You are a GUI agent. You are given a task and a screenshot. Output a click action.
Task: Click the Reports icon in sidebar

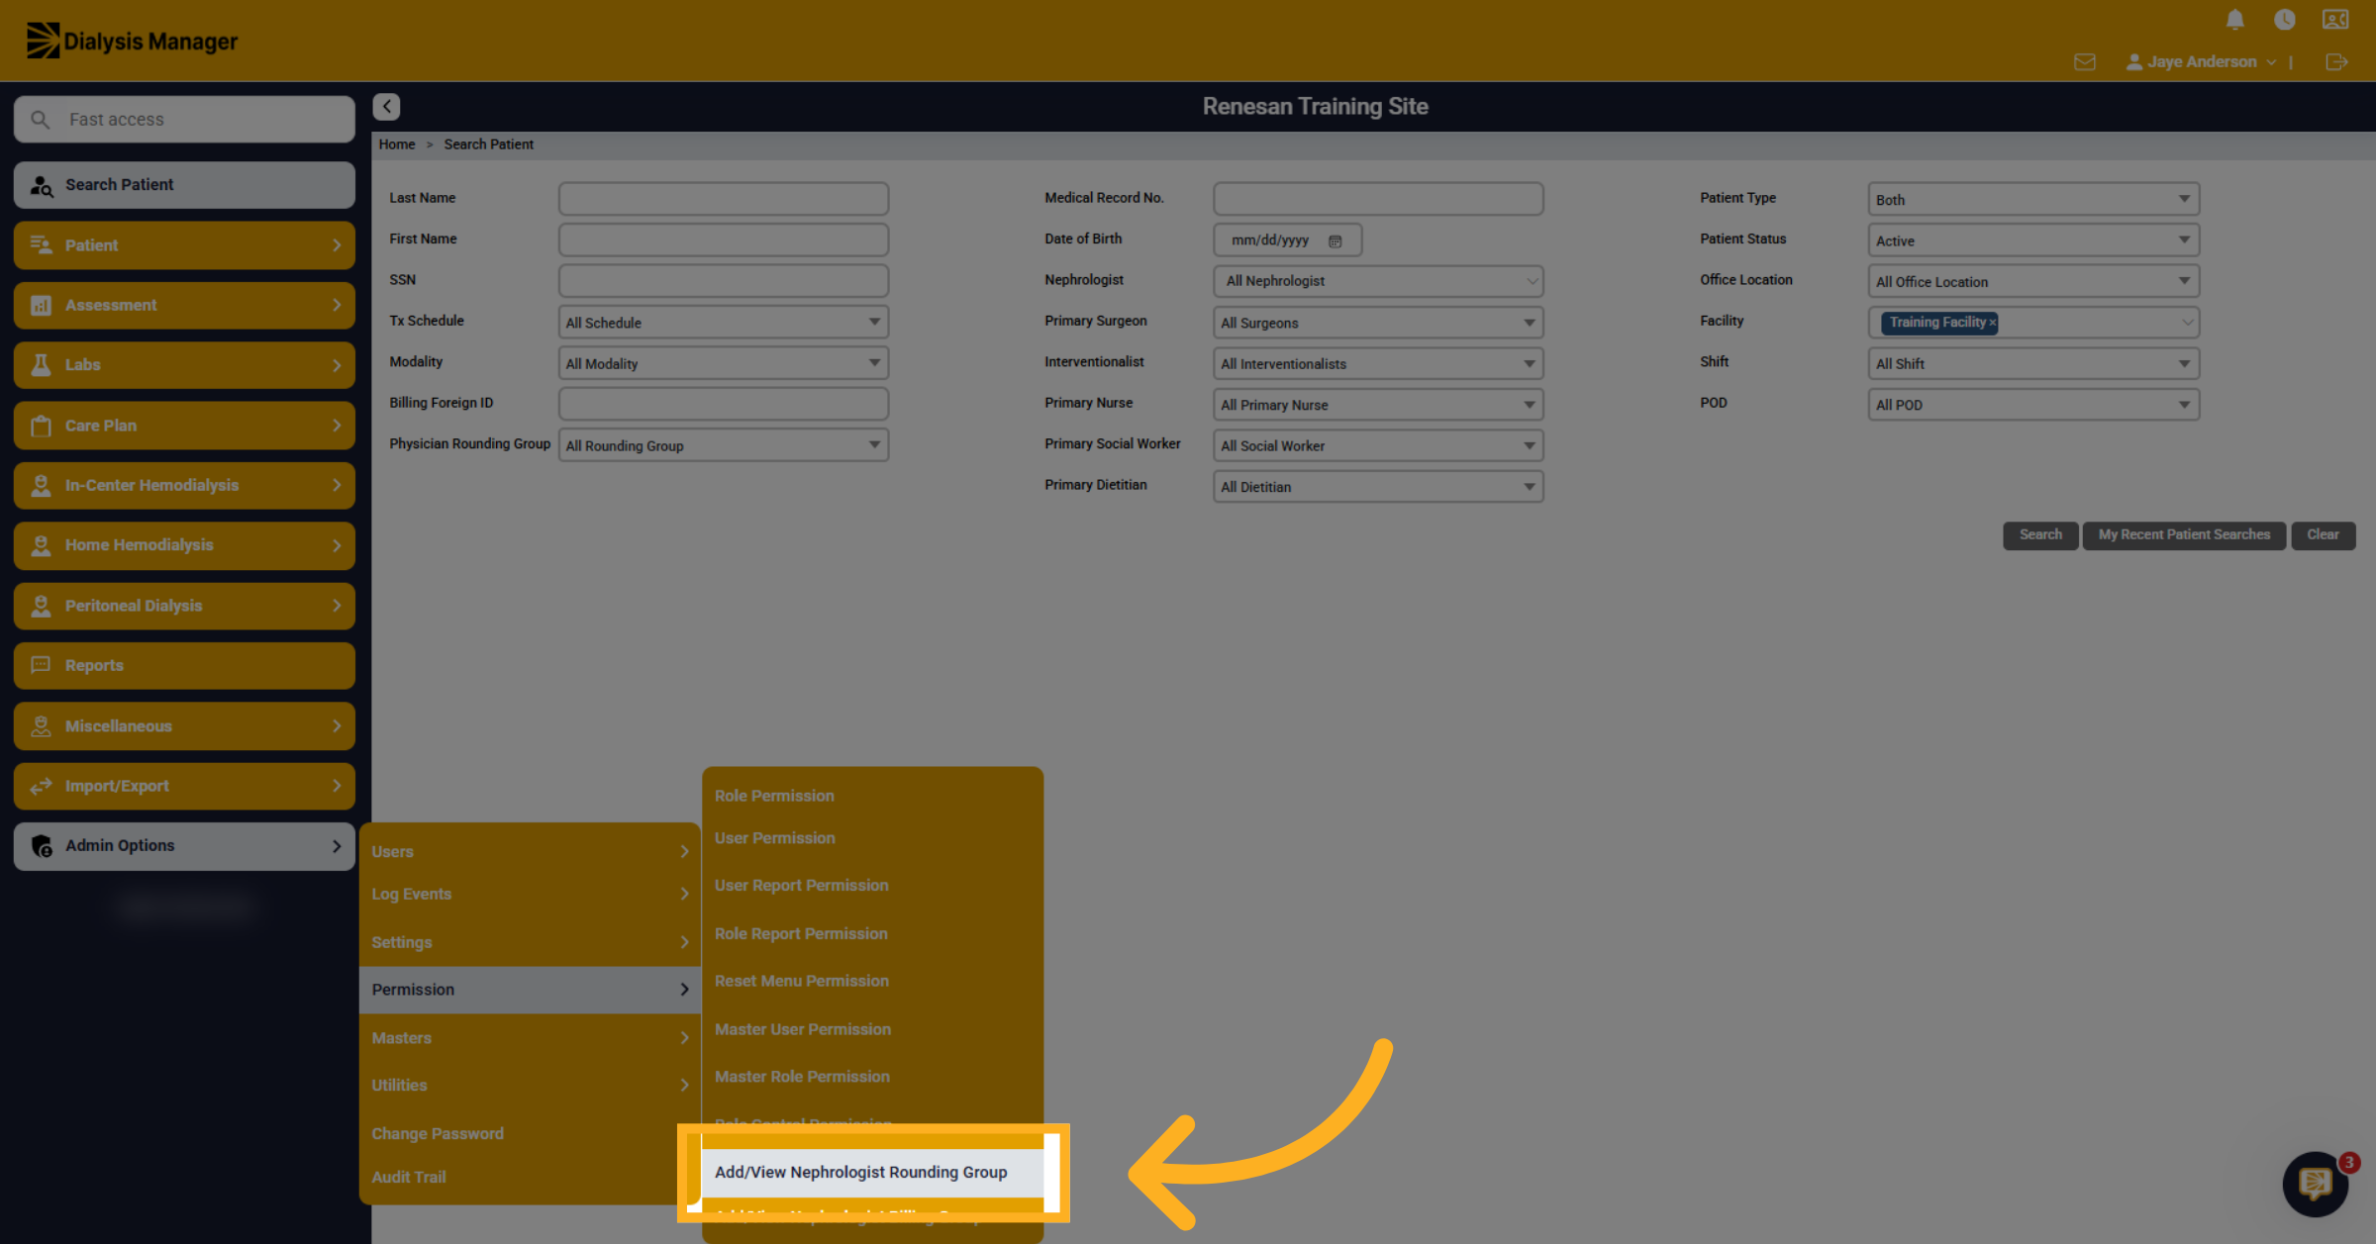[x=41, y=666]
